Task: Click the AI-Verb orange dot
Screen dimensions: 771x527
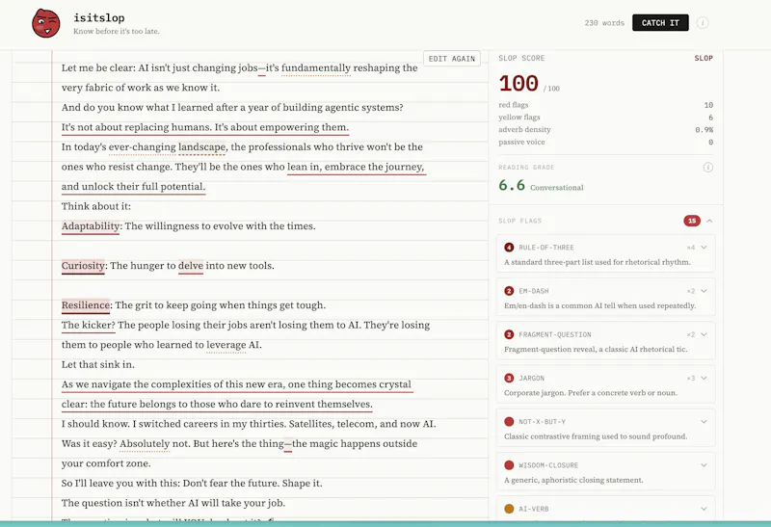Action: (x=509, y=509)
